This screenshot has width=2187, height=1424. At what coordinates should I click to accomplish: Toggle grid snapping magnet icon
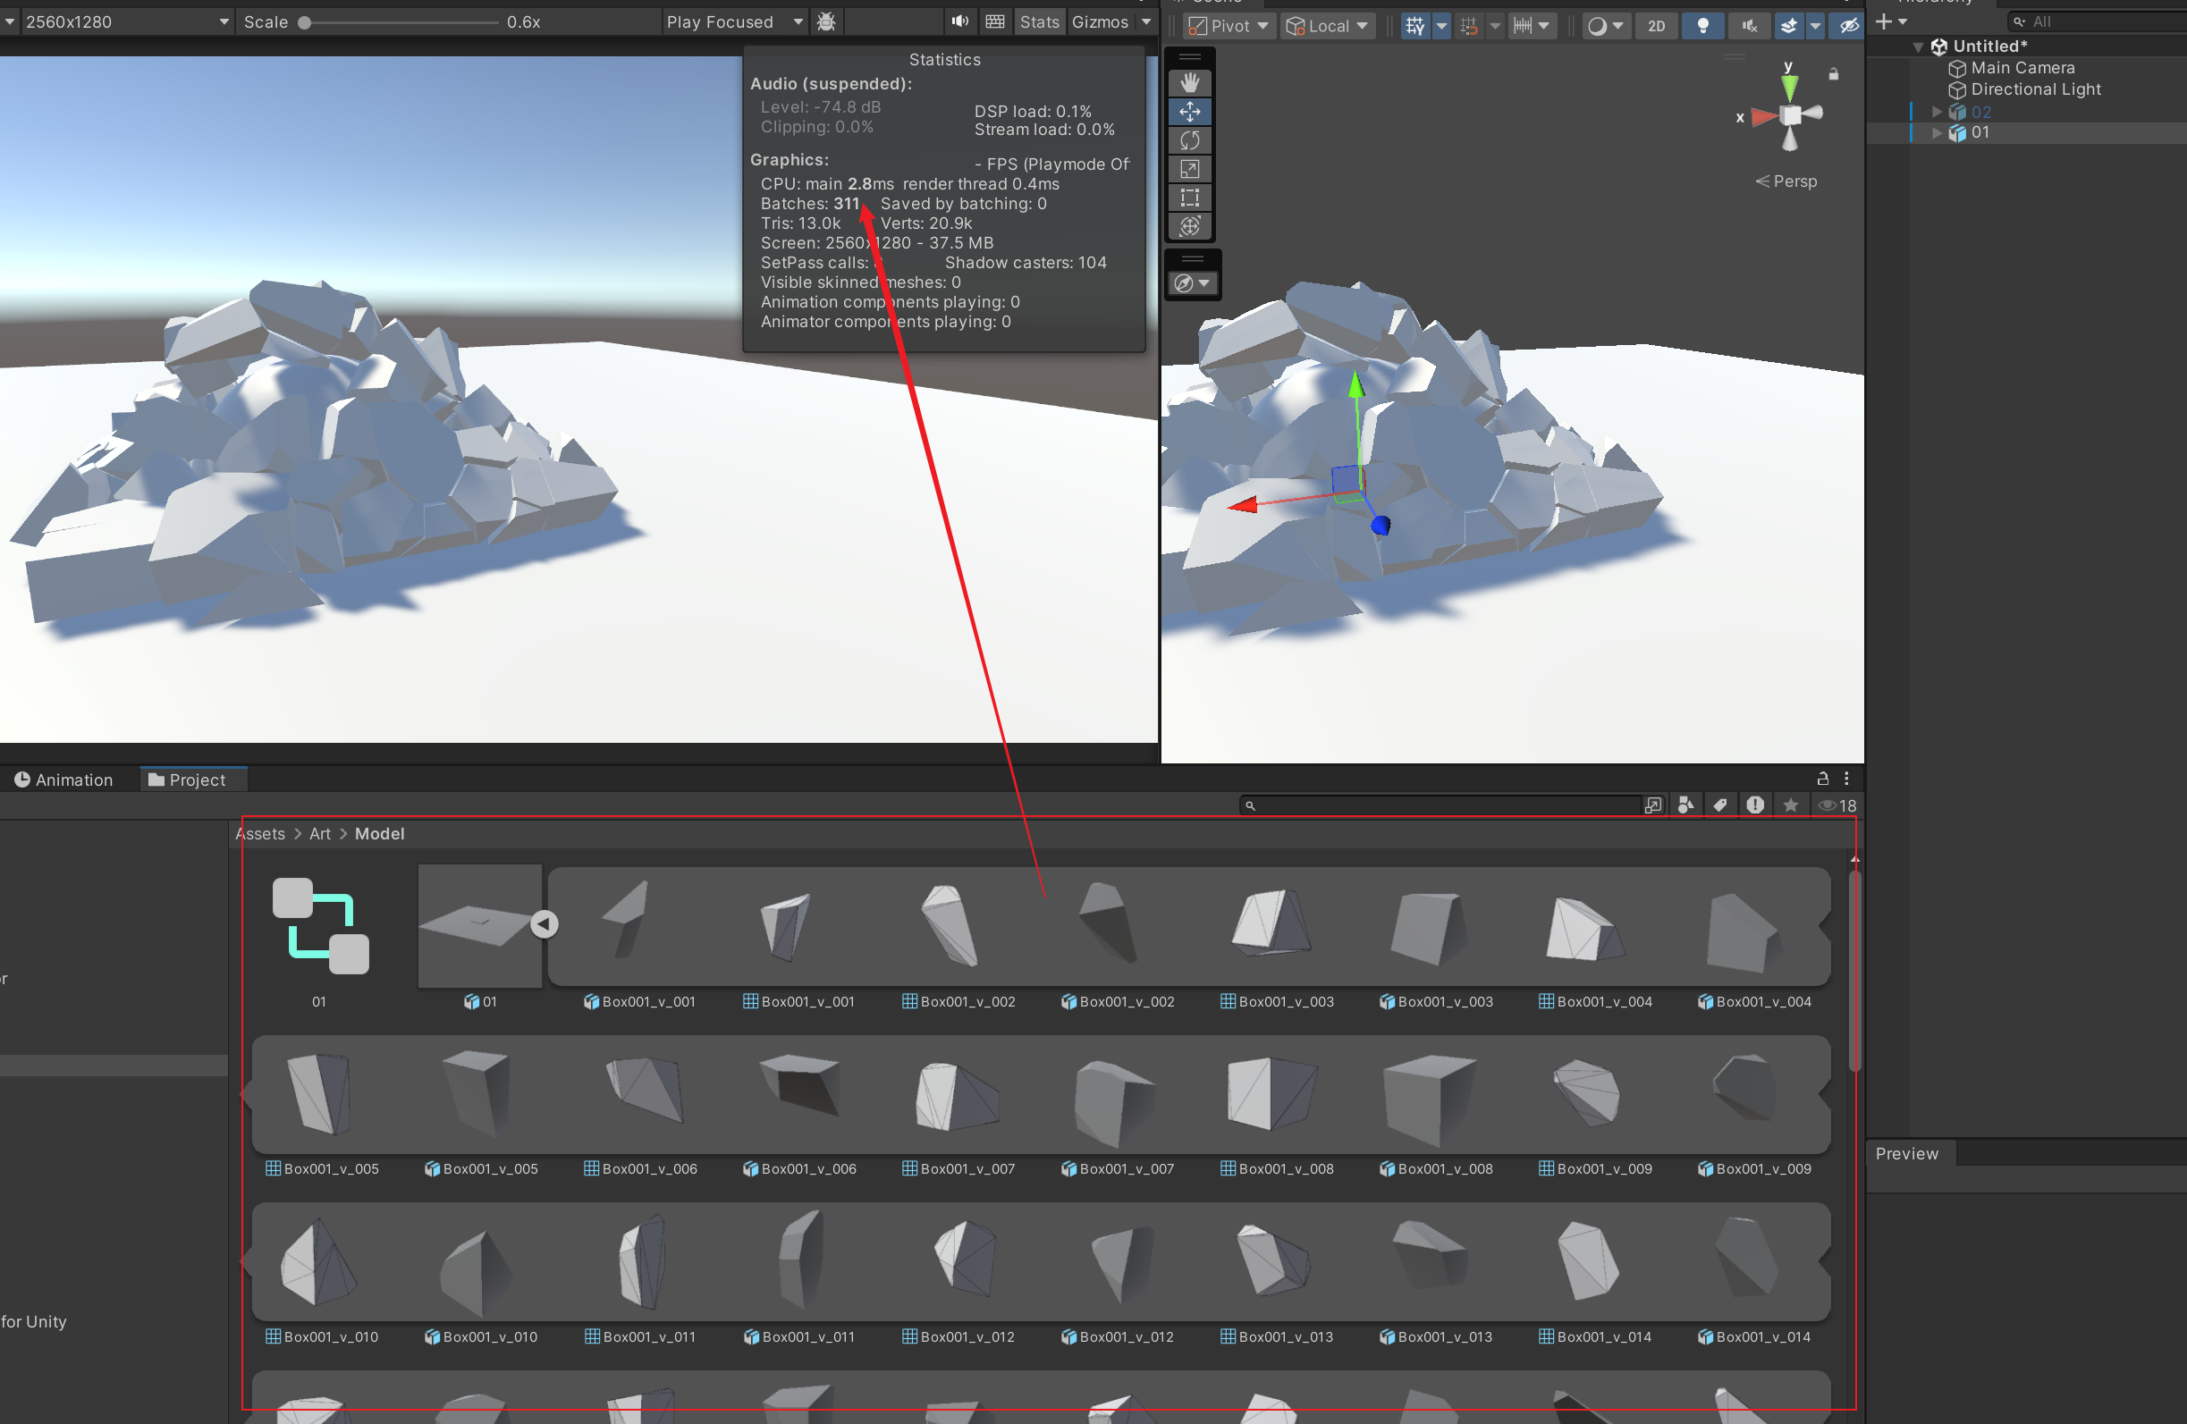click(x=1468, y=27)
